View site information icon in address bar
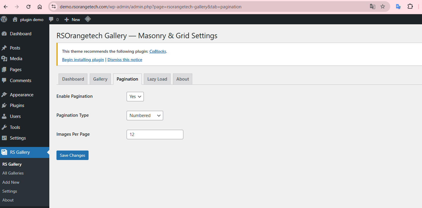The image size is (422, 208). click(53, 7)
